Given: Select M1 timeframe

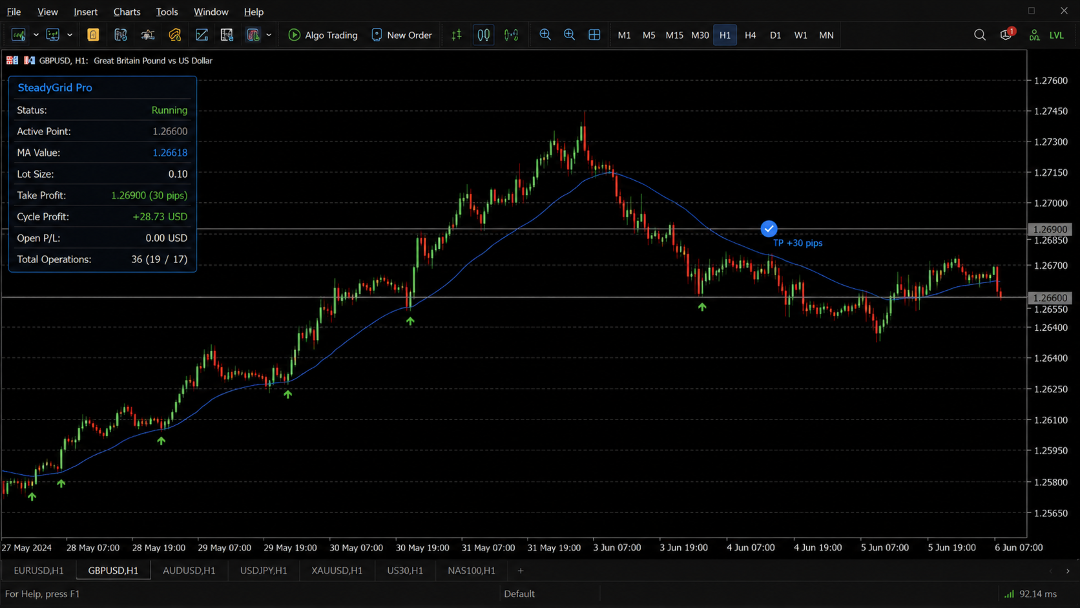Looking at the screenshot, I should point(624,35).
